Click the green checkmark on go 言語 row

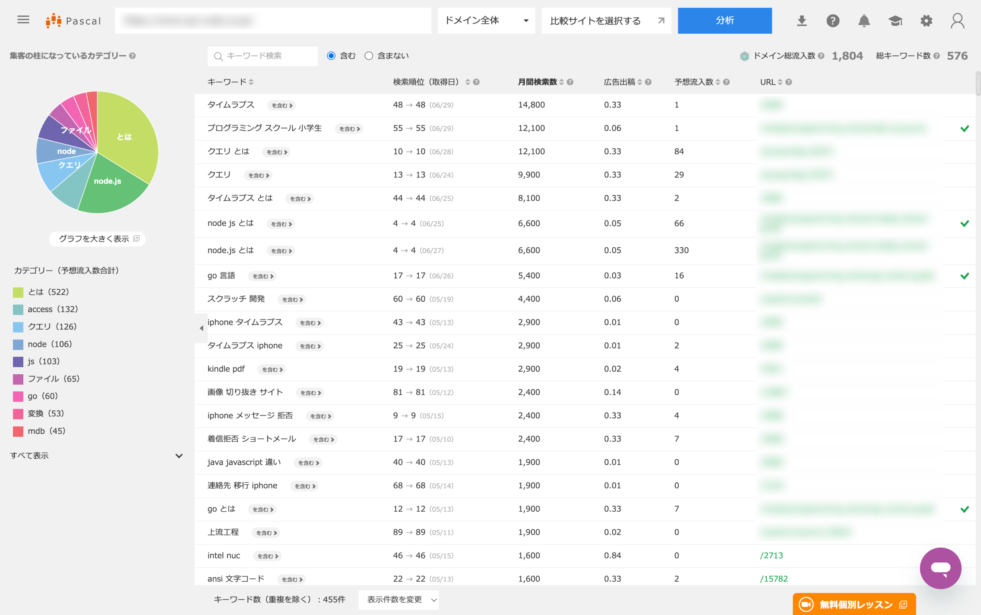tap(964, 276)
